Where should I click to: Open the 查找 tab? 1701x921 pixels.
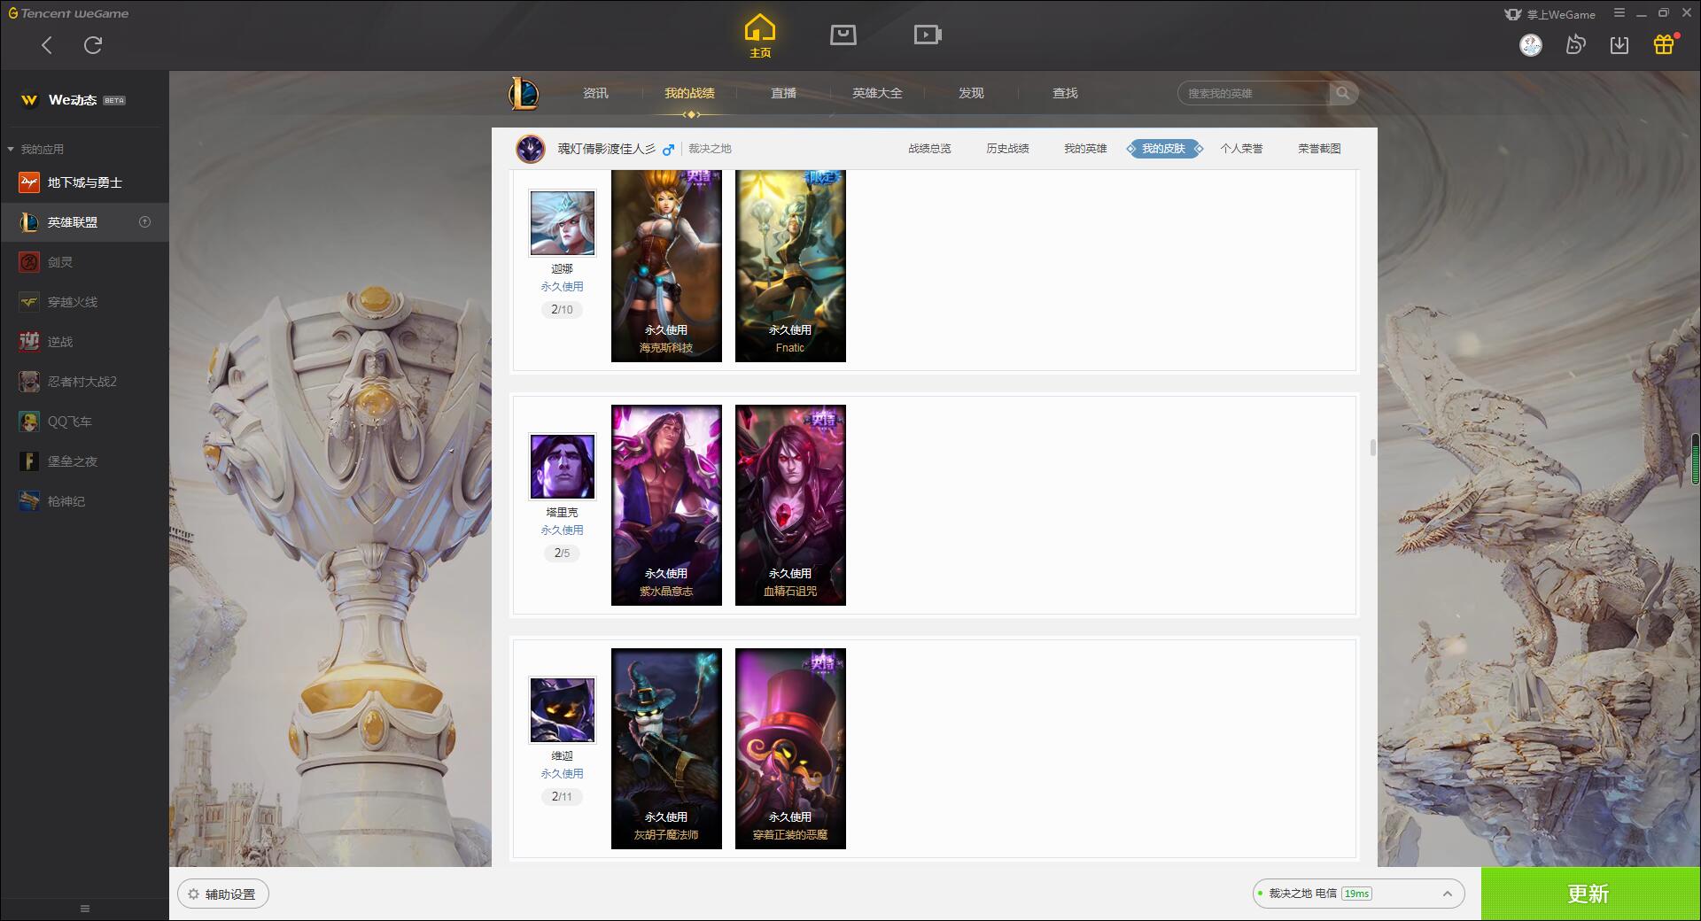click(1065, 93)
